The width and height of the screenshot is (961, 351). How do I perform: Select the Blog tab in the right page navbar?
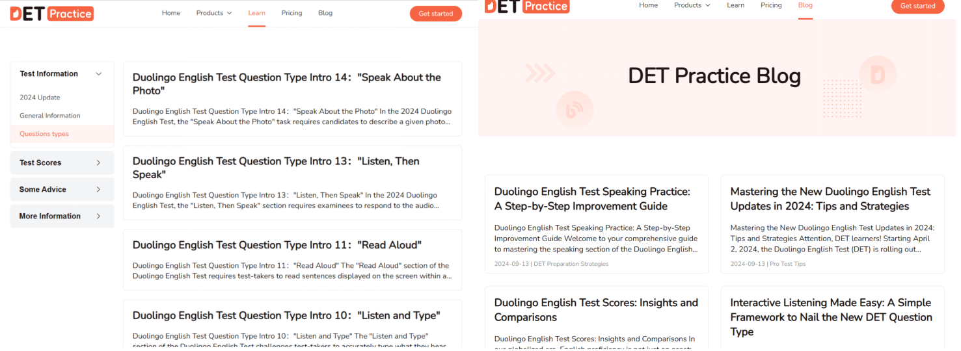[x=805, y=5]
